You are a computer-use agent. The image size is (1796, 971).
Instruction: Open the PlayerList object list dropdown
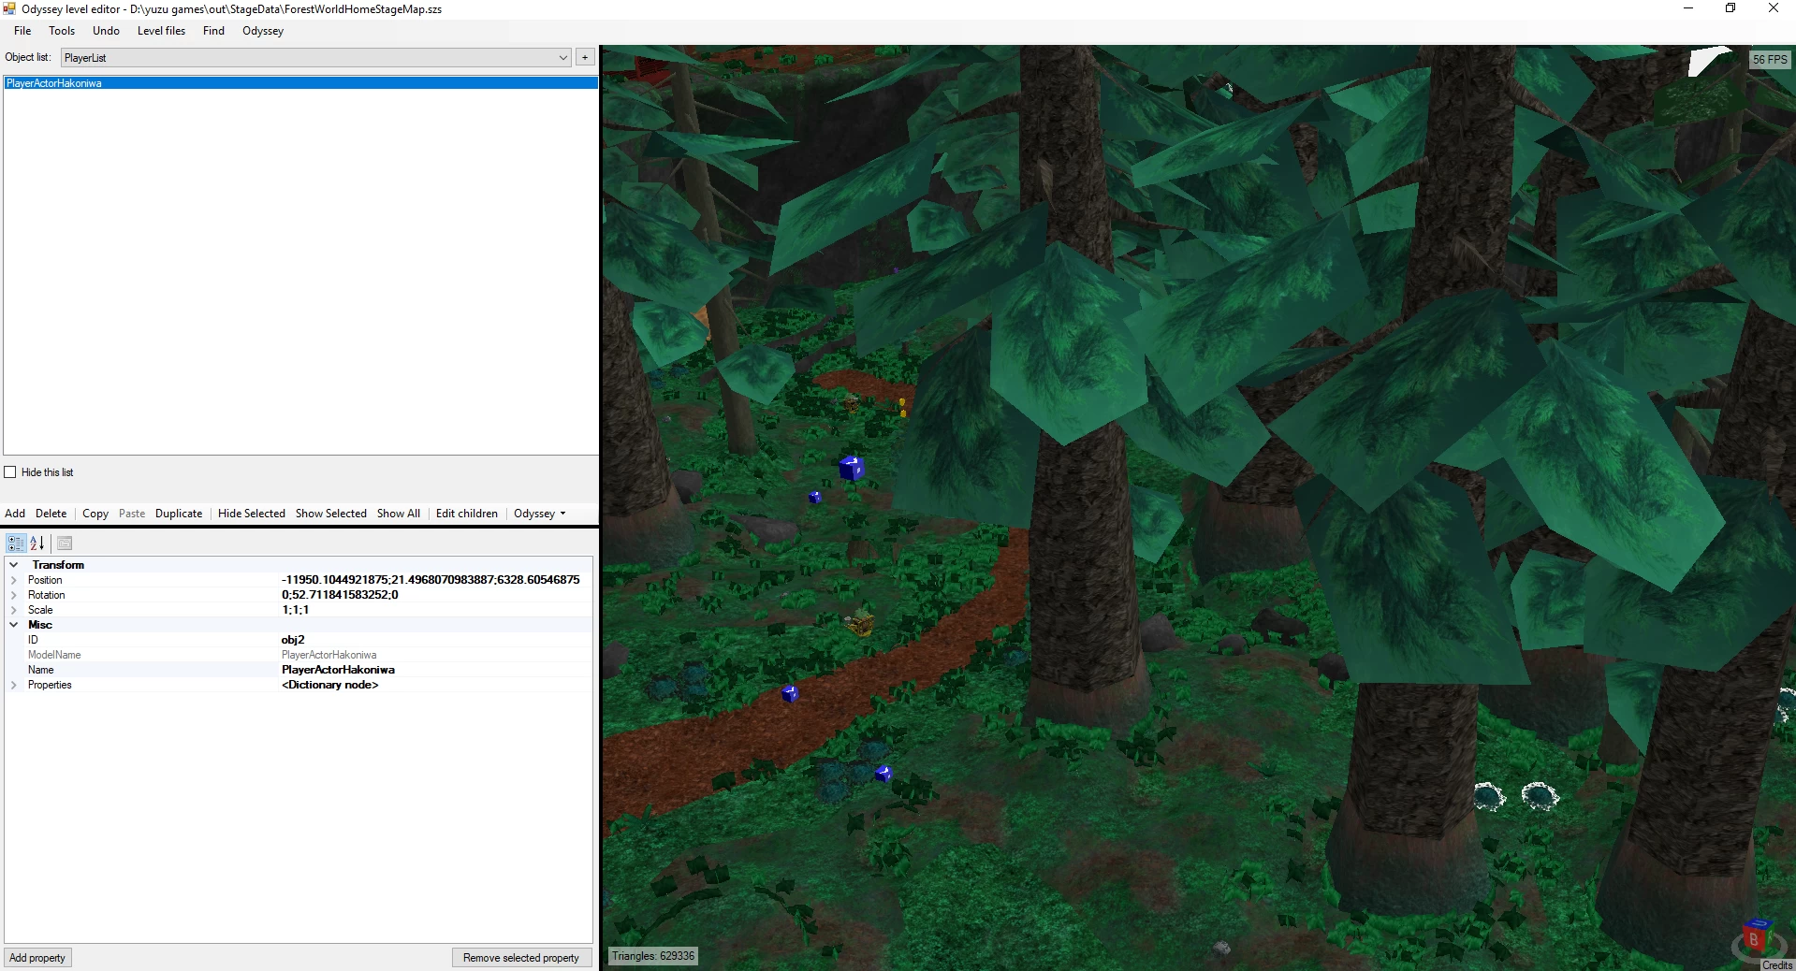click(562, 58)
